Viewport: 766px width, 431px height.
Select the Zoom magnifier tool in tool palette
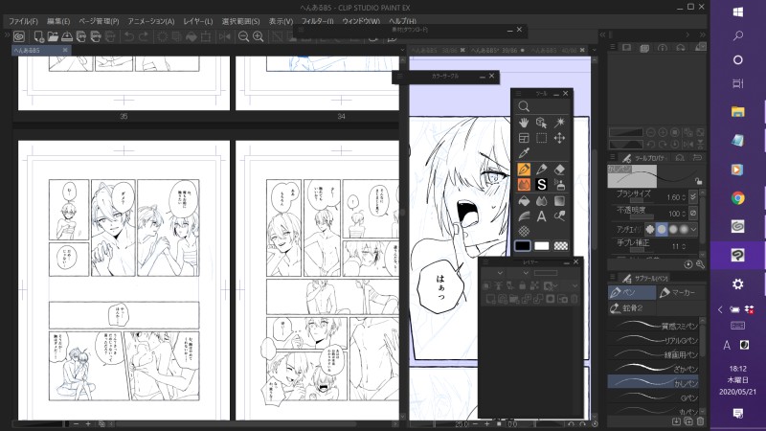click(x=524, y=106)
